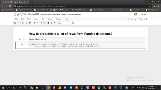The height and width of the screenshot is (90, 161).
Task: Move selected cell down arrow
Action: [x=38, y=23]
